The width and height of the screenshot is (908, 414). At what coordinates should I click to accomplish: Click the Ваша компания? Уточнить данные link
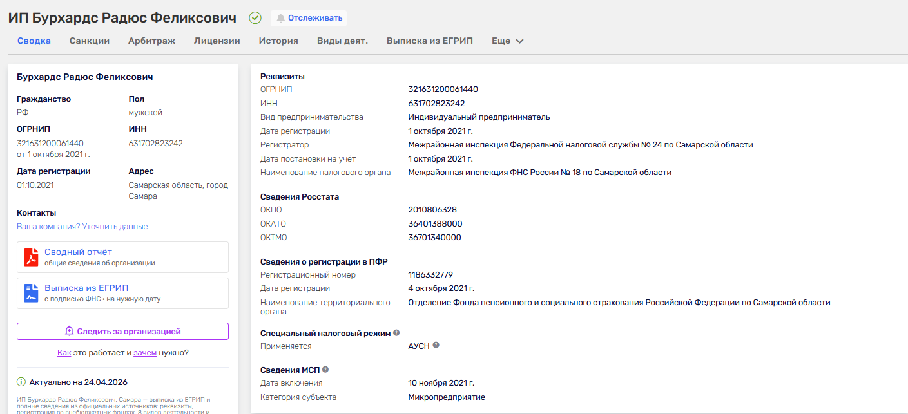pyautogui.click(x=82, y=227)
